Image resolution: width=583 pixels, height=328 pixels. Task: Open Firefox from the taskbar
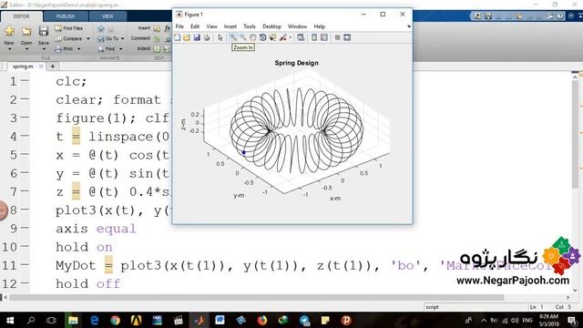[262, 320]
